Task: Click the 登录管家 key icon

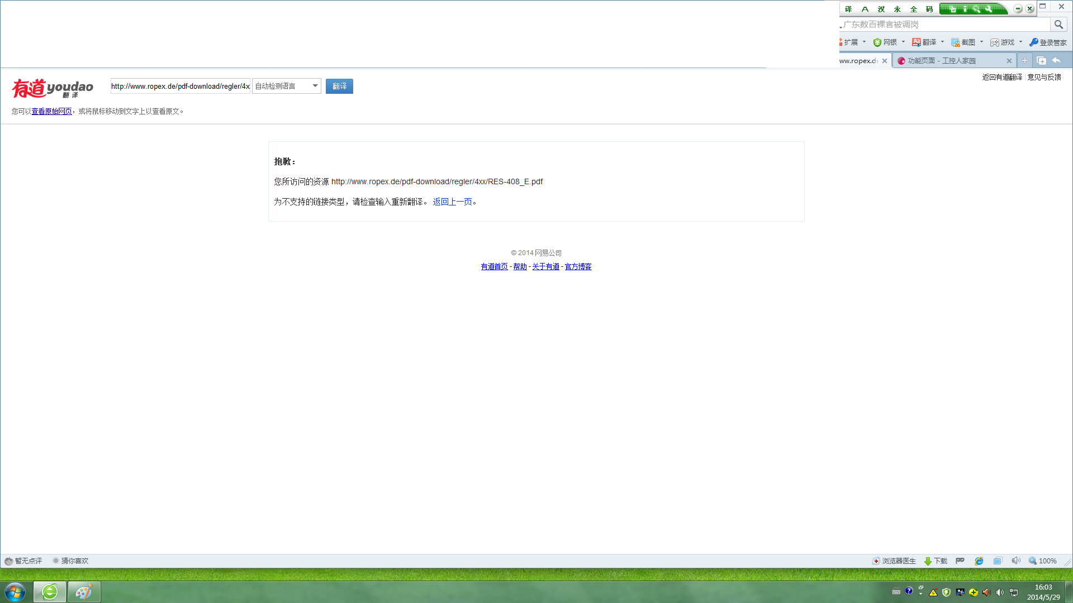Action: (x=1033, y=42)
